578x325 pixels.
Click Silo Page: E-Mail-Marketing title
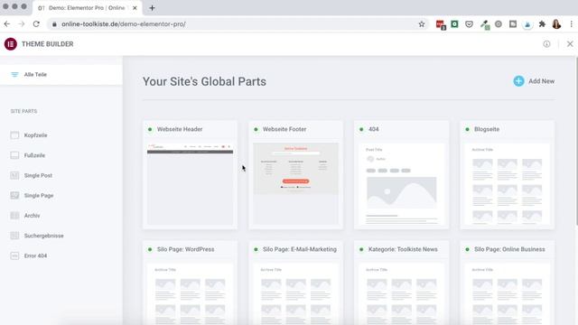click(x=300, y=249)
